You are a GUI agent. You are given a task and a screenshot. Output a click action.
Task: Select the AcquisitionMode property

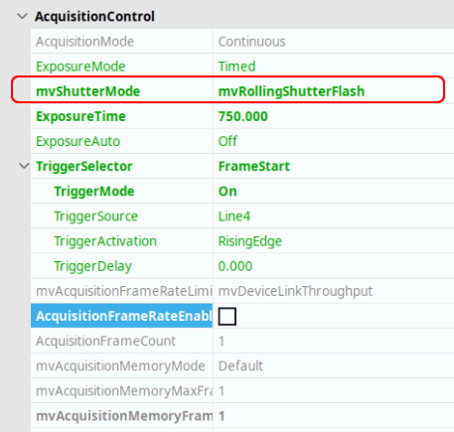pyautogui.click(x=85, y=42)
